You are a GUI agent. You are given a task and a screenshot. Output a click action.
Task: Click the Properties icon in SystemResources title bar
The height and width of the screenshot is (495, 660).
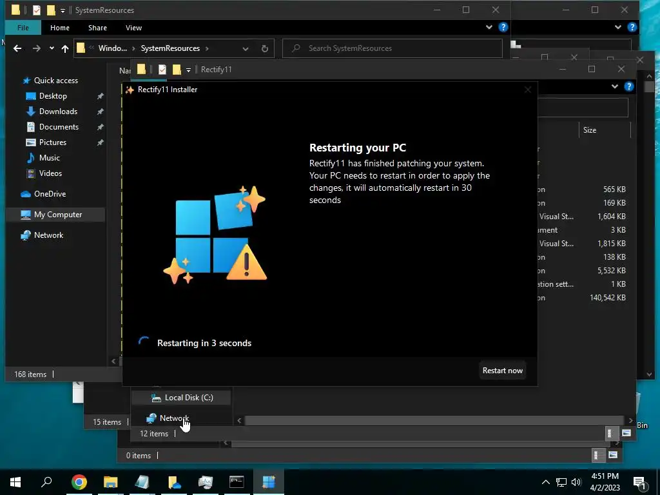(36, 10)
